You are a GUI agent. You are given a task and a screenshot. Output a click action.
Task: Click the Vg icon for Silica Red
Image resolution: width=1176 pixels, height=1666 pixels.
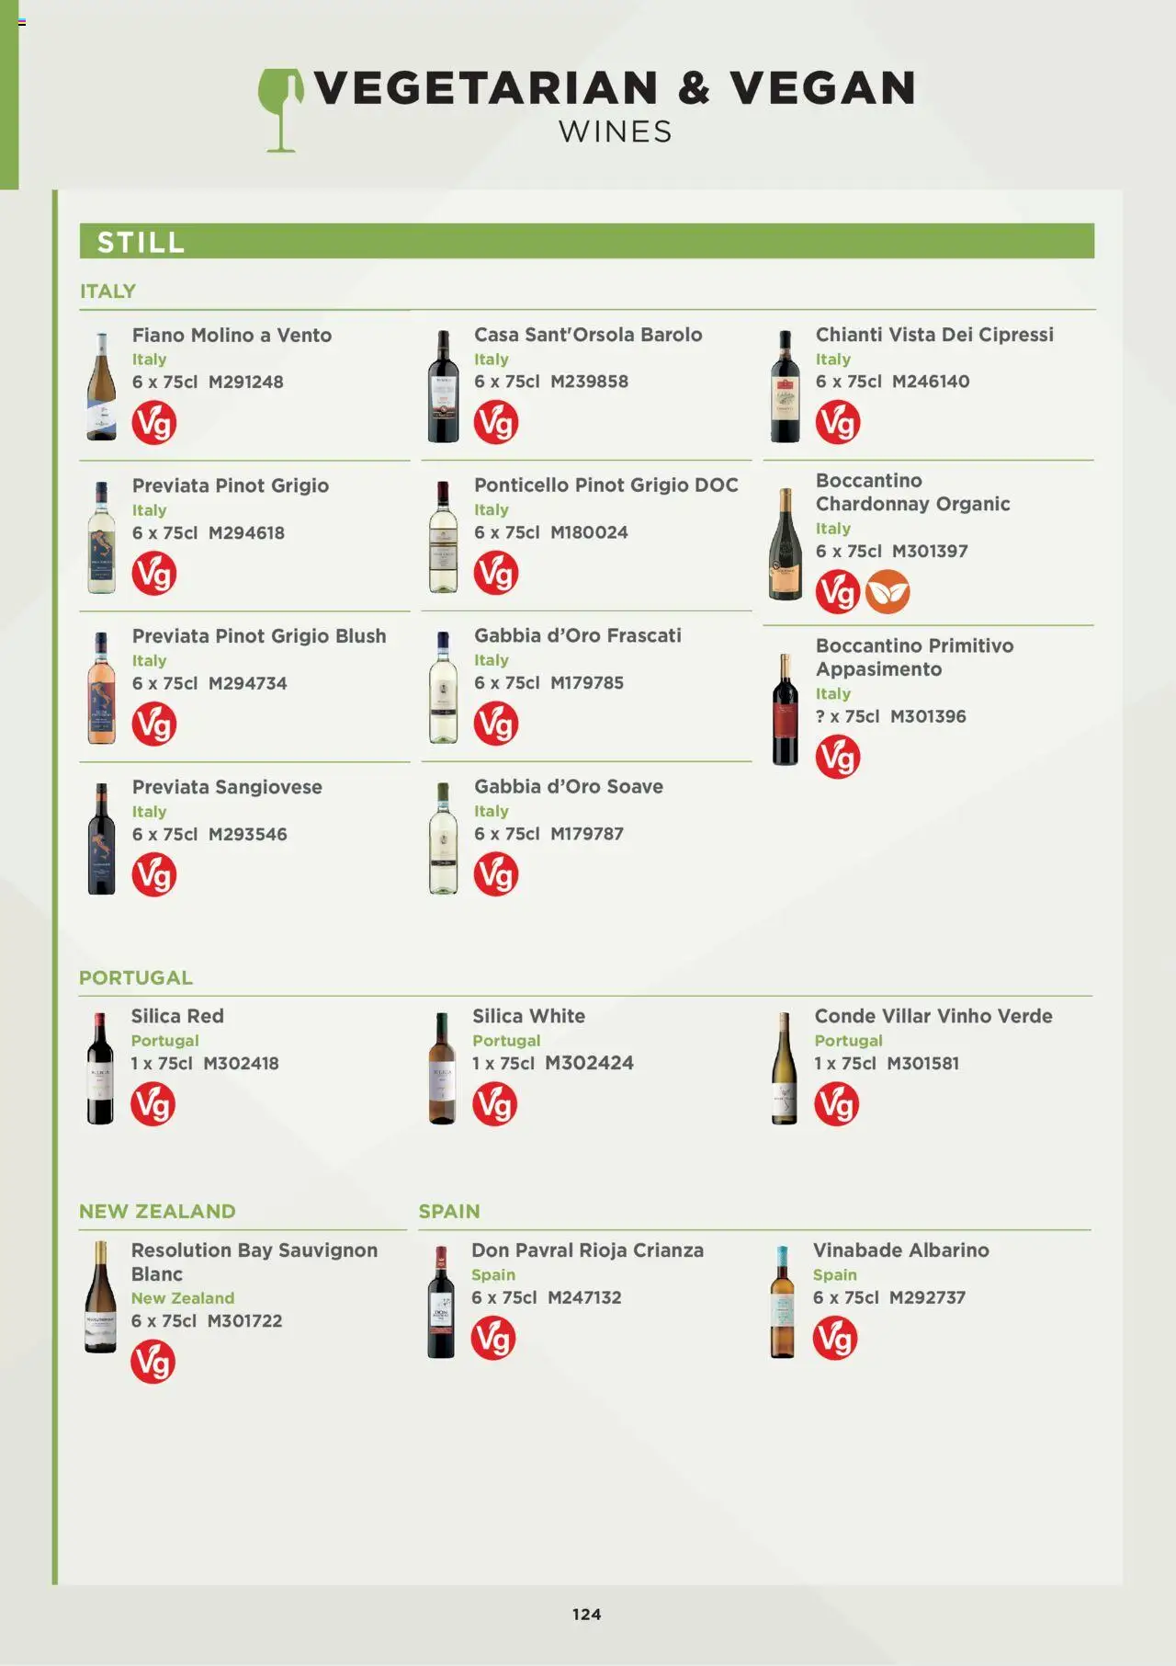click(153, 1104)
